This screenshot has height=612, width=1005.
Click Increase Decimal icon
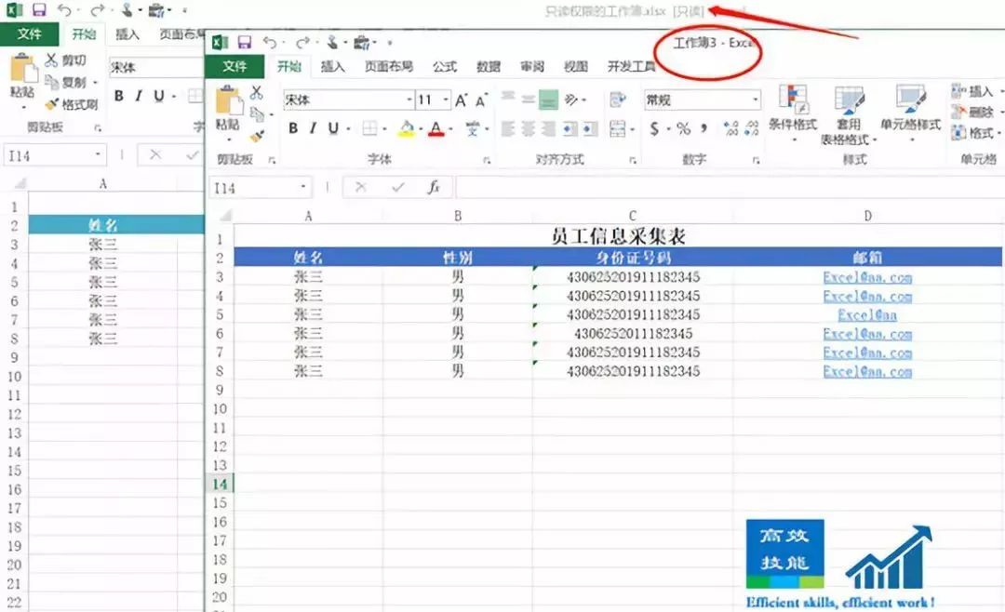tap(730, 128)
